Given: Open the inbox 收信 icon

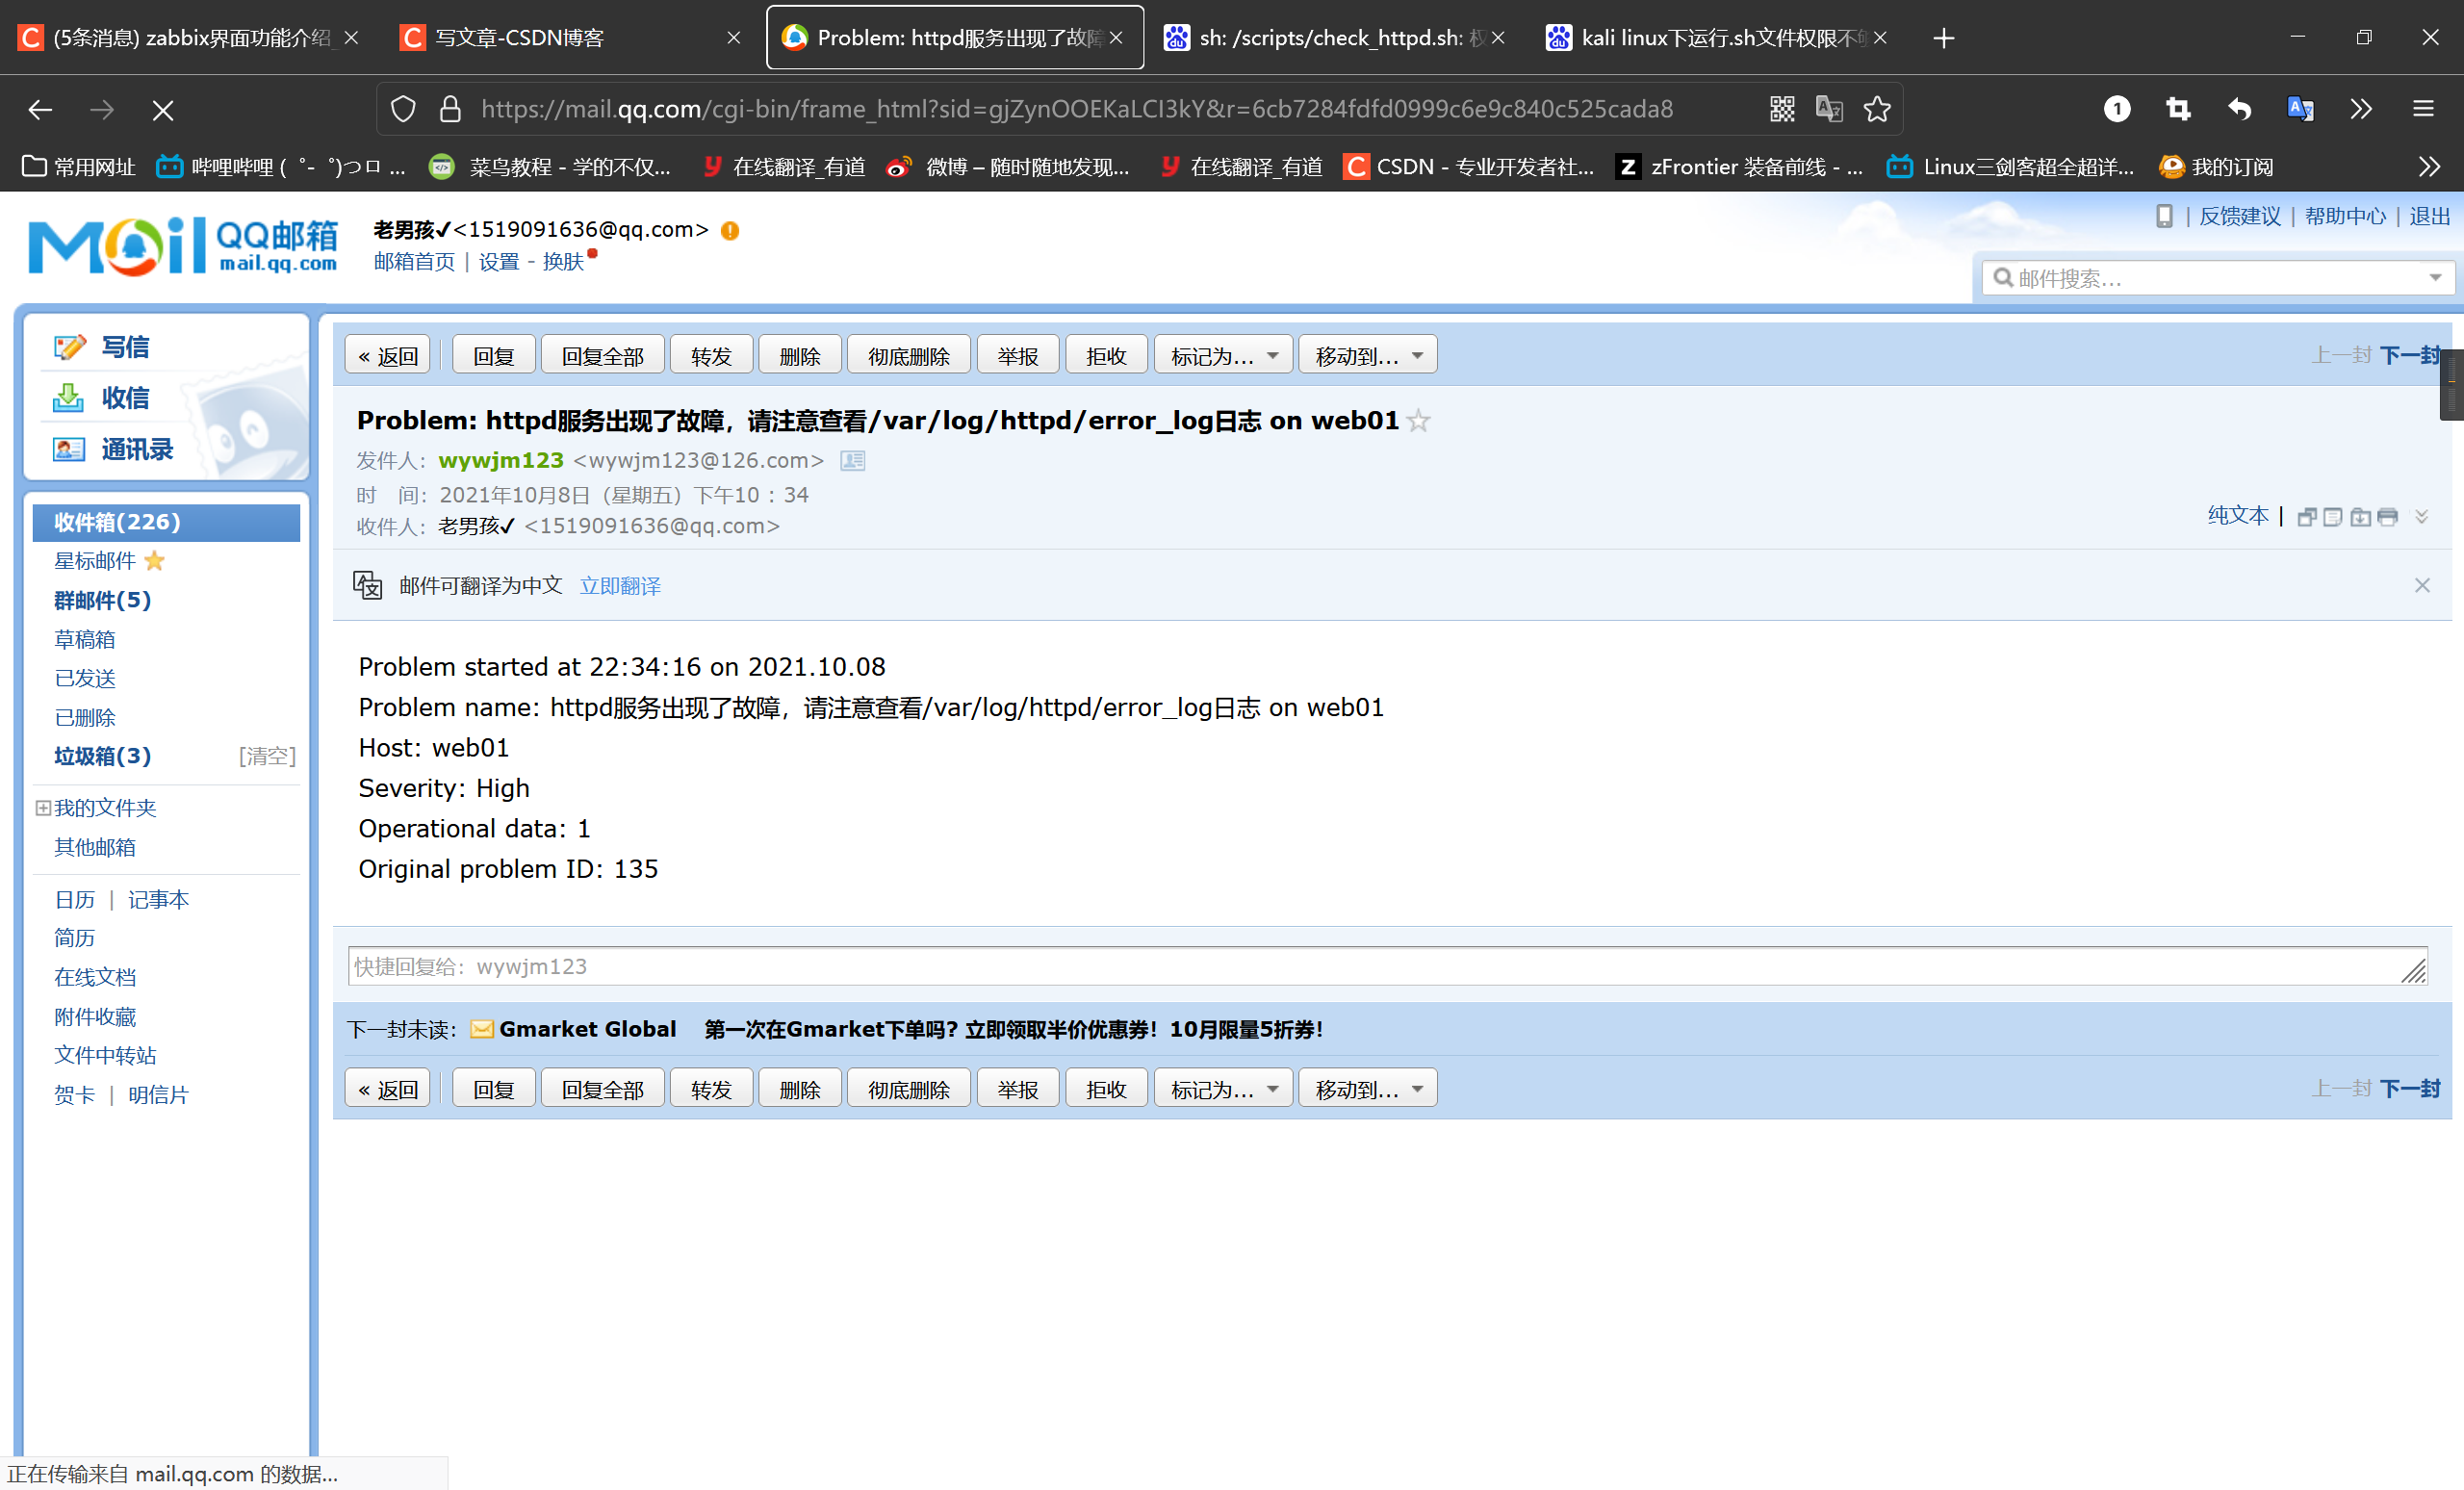Looking at the screenshot, I should pyautogui.click(x=68, y=398).
